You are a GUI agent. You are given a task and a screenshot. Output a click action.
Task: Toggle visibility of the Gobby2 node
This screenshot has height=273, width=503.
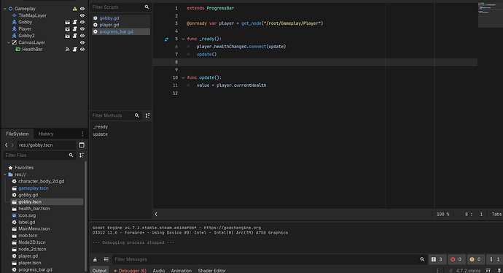pos(82,36)
